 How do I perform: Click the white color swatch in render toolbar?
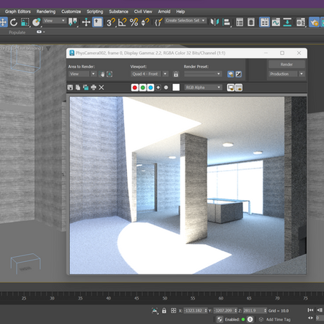point(176,88)
